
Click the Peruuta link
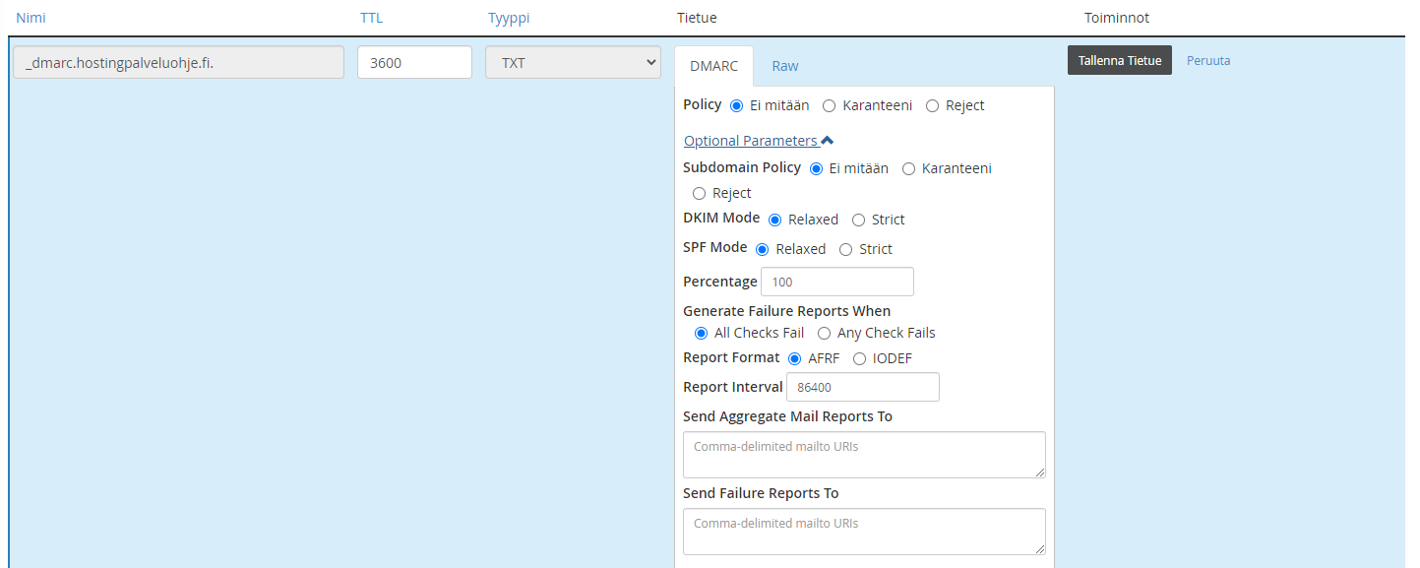click(1207, 60)
